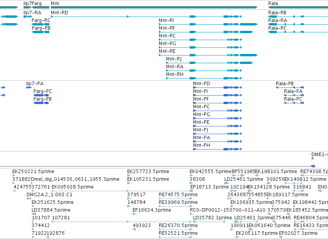Click the Mnt-PC protein label
Image resolution: width=328 pixels, height=239 pixels.
click(201, 107)
